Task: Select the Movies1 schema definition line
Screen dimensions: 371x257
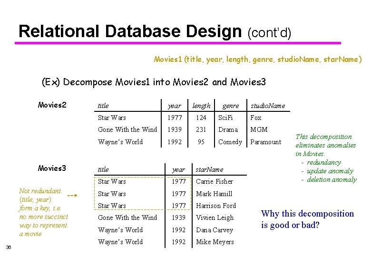Action: 258,59
